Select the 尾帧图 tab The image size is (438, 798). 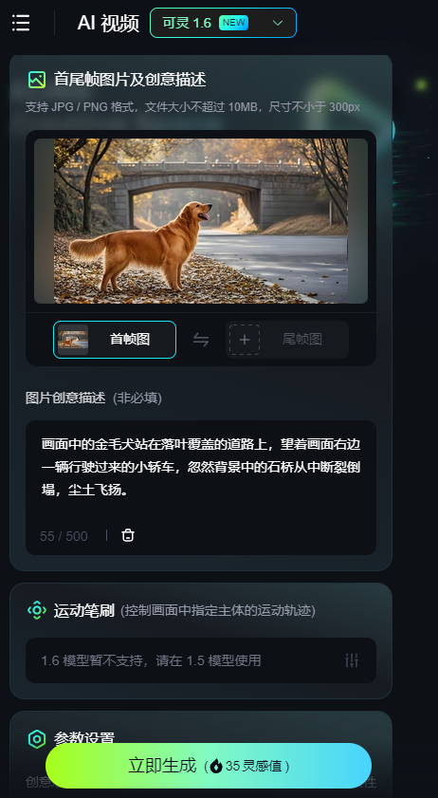[287, 340]
